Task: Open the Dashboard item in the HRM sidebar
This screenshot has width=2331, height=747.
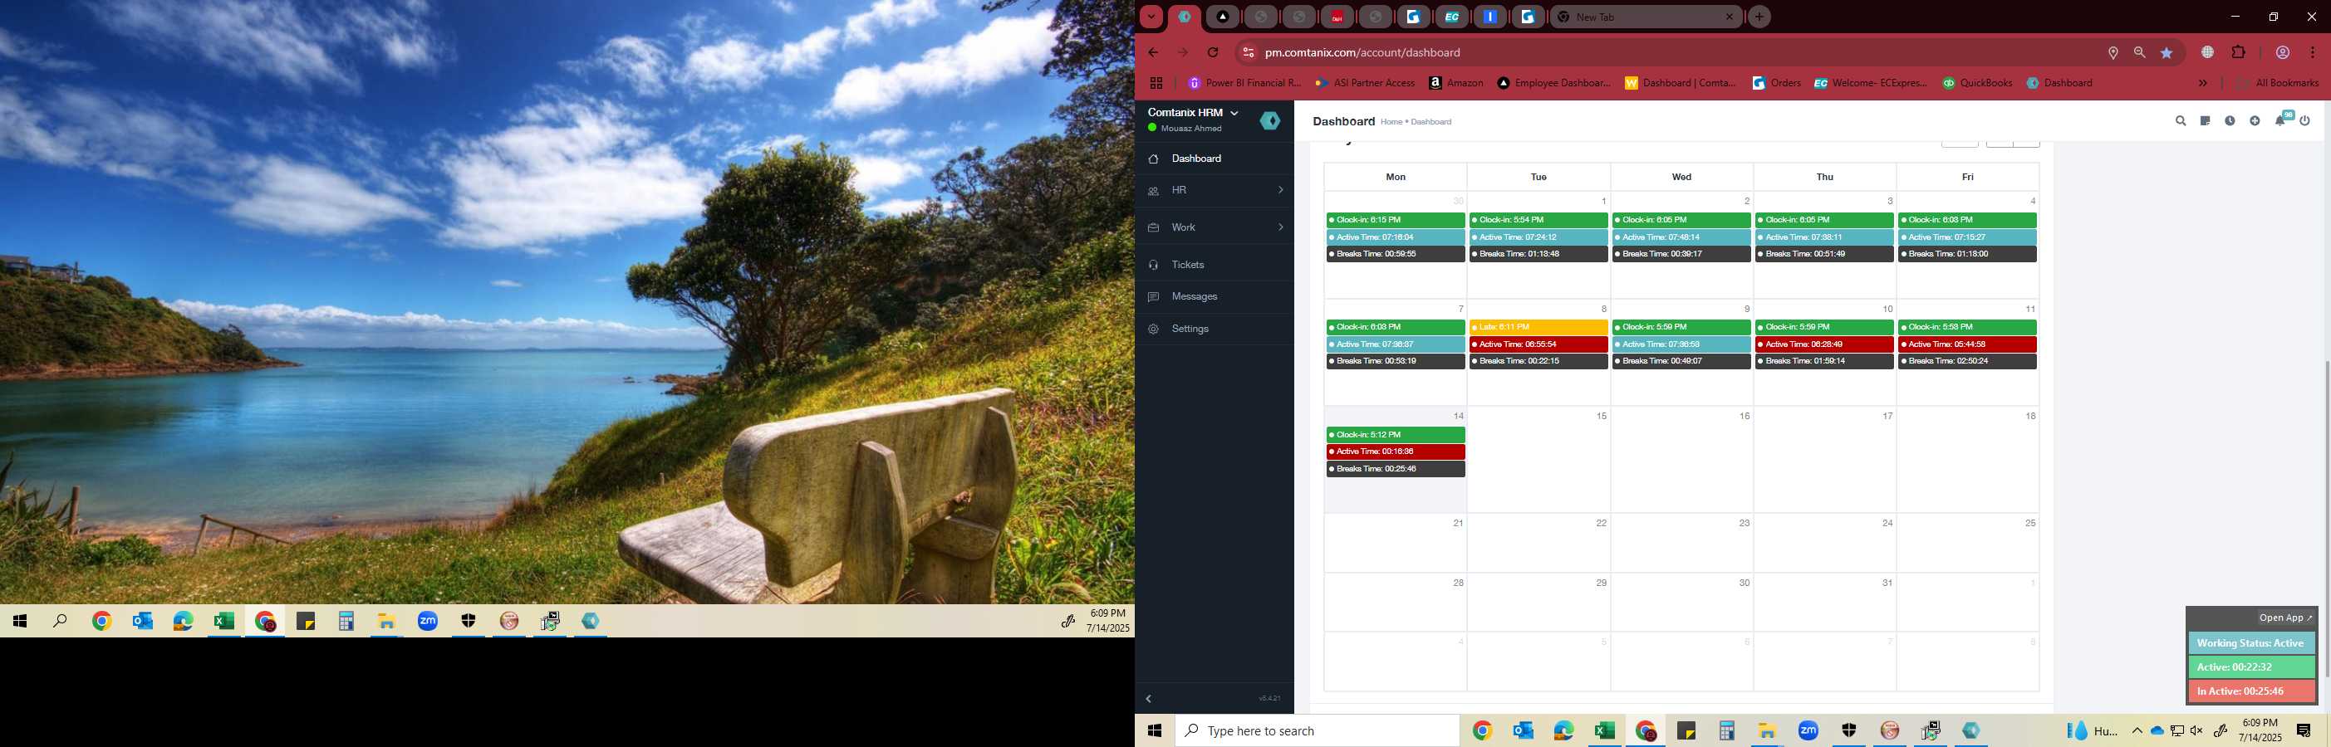Action: click(x=1215, y=159)
